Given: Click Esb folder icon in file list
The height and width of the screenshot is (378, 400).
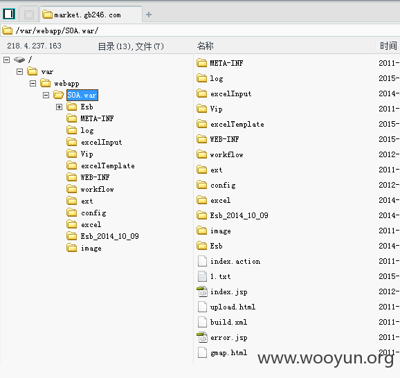Looking at the screenshot, I should coord(202,246).
